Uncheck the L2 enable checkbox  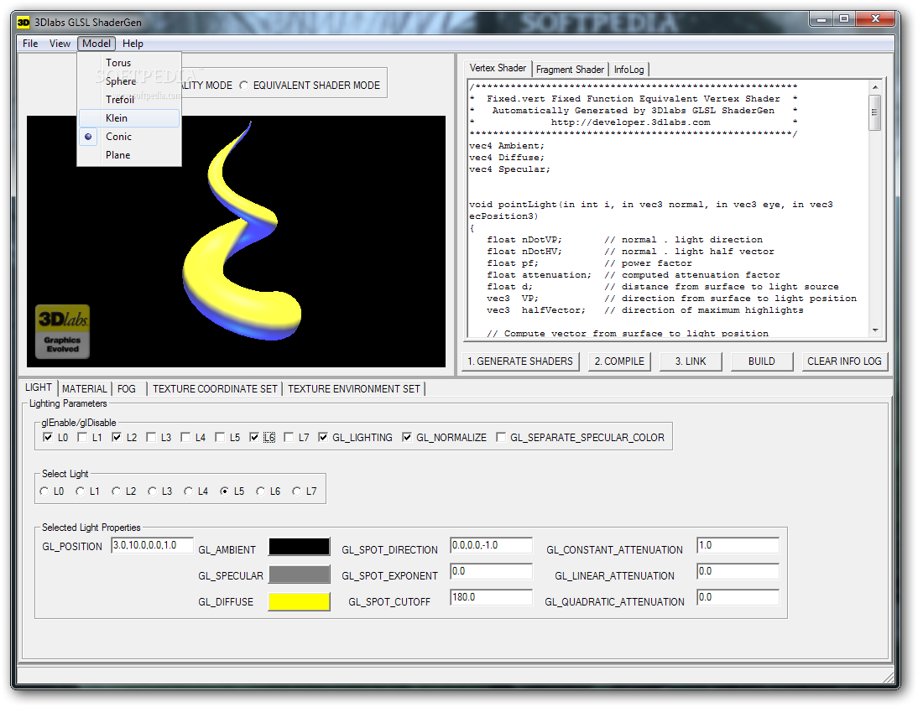click(x=117, y=437)
